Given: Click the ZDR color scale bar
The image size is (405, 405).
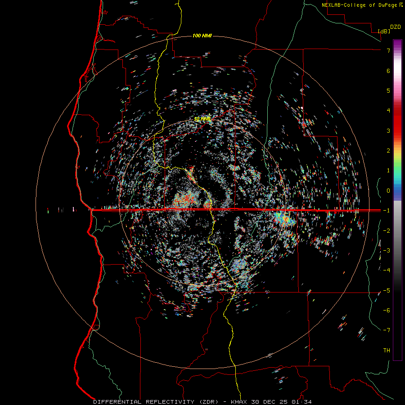Looking at the screenshot, I should [x=397, y=200].
